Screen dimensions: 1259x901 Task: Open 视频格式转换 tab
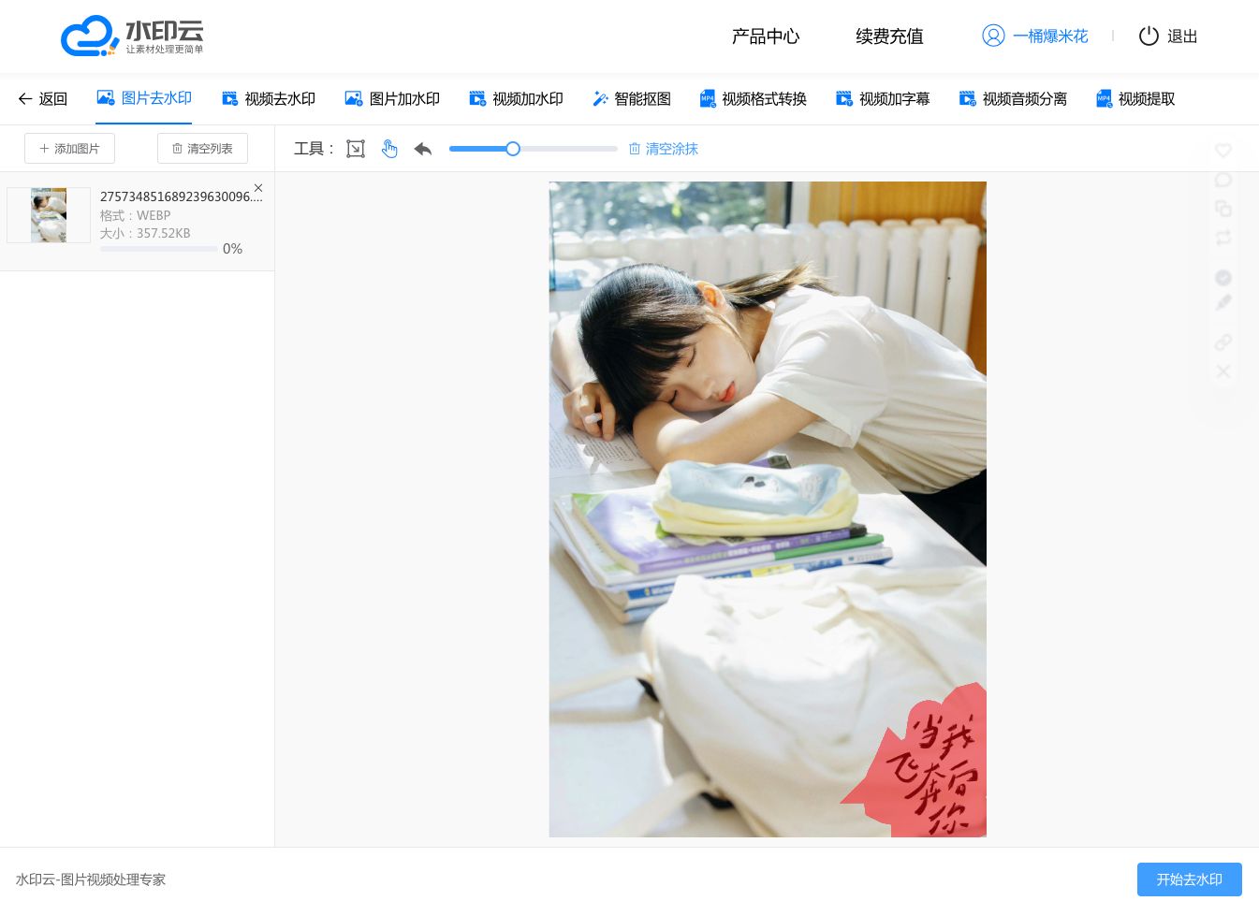pos(754,98)
